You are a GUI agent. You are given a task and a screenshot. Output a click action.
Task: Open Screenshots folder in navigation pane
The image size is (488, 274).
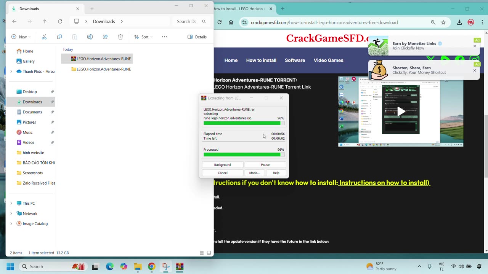coord(30,173)
